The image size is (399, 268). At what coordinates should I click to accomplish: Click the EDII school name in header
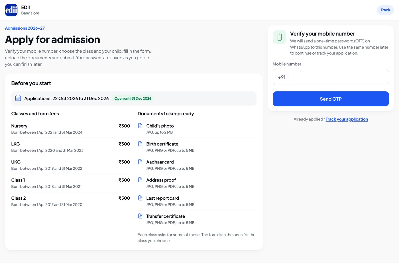coord(25,7)
